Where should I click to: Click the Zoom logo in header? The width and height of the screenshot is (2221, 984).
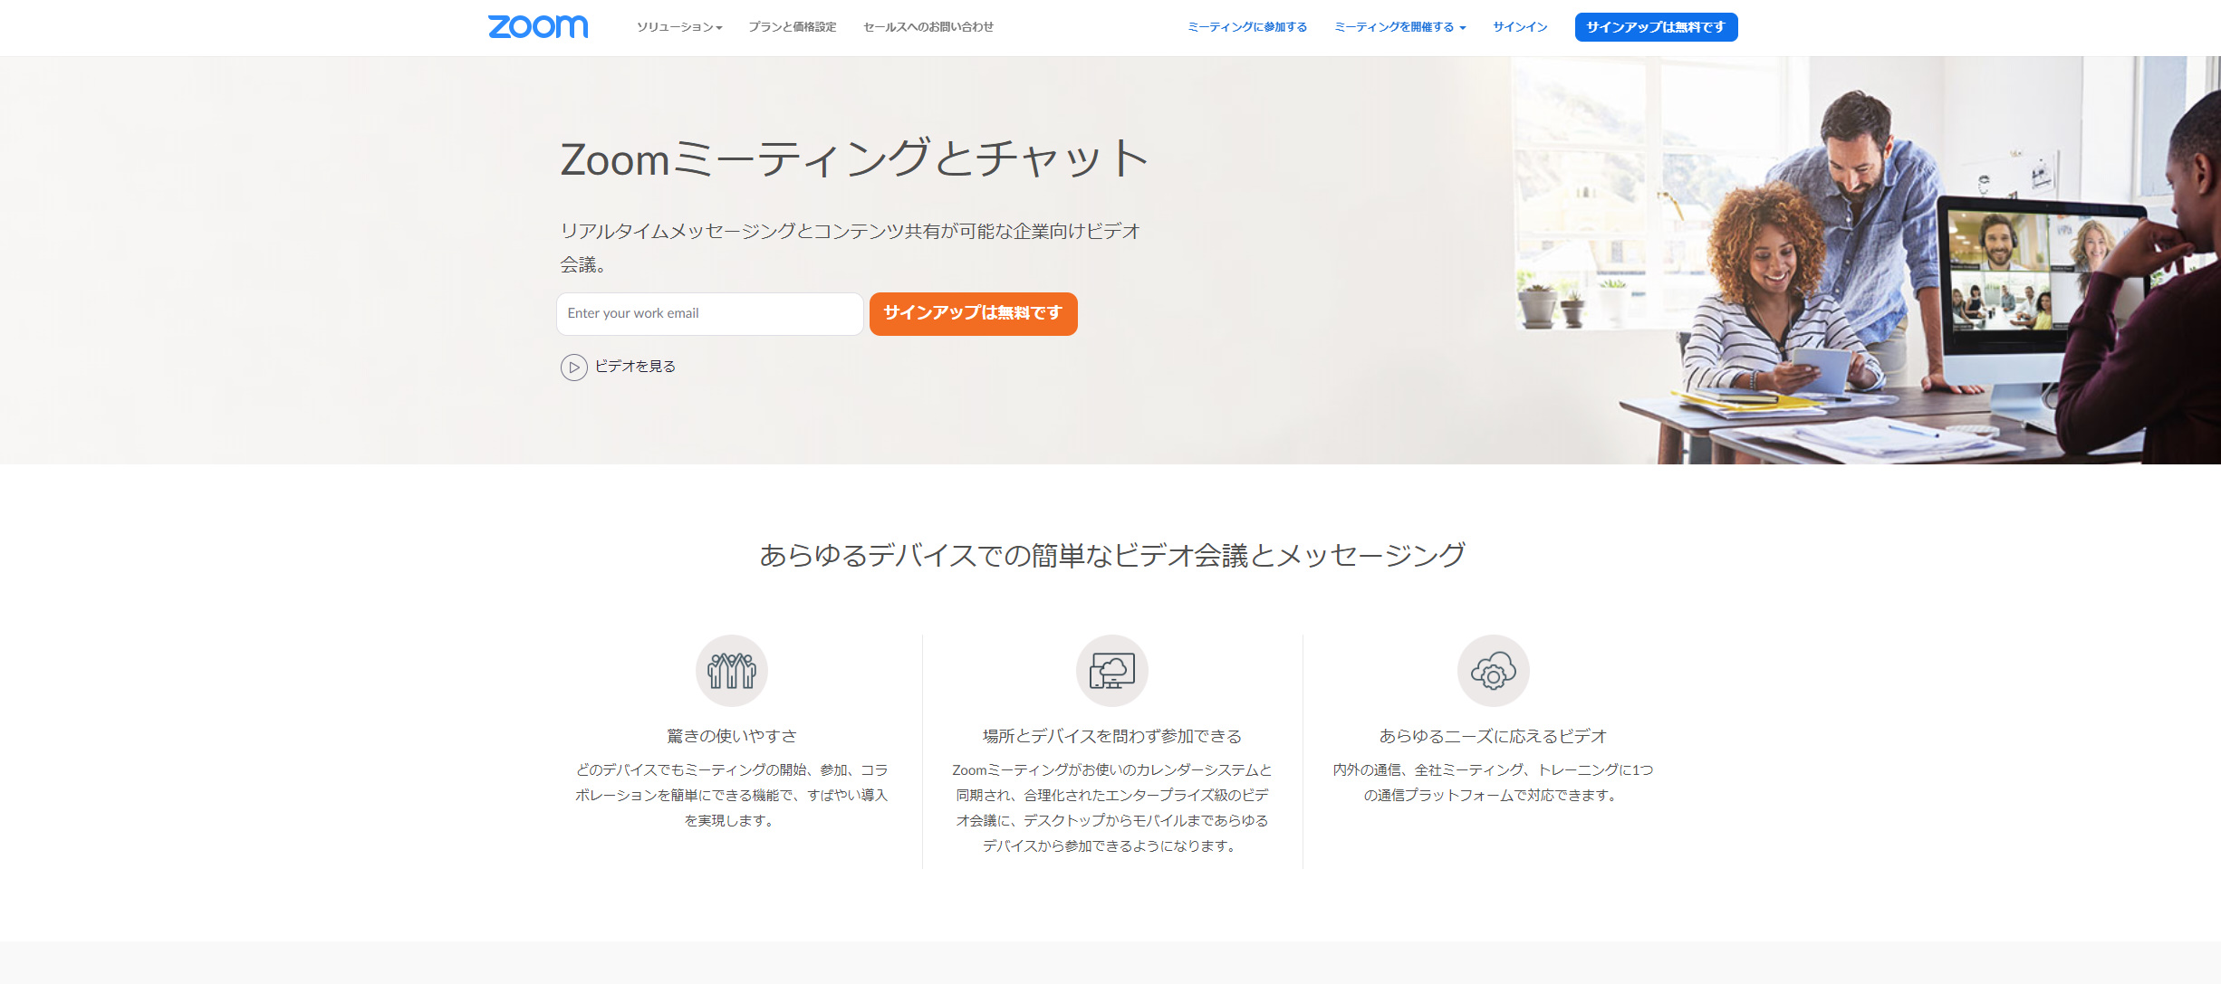point(538,26)
